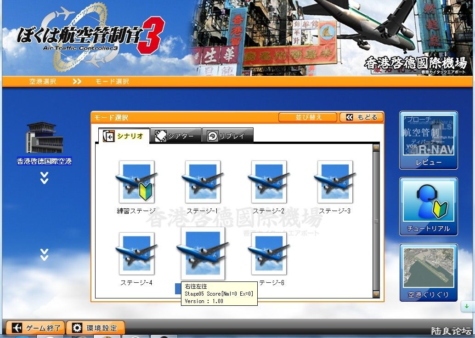
Task: Select the ステージ-2 scenario icon
Action: pos(269,182)
